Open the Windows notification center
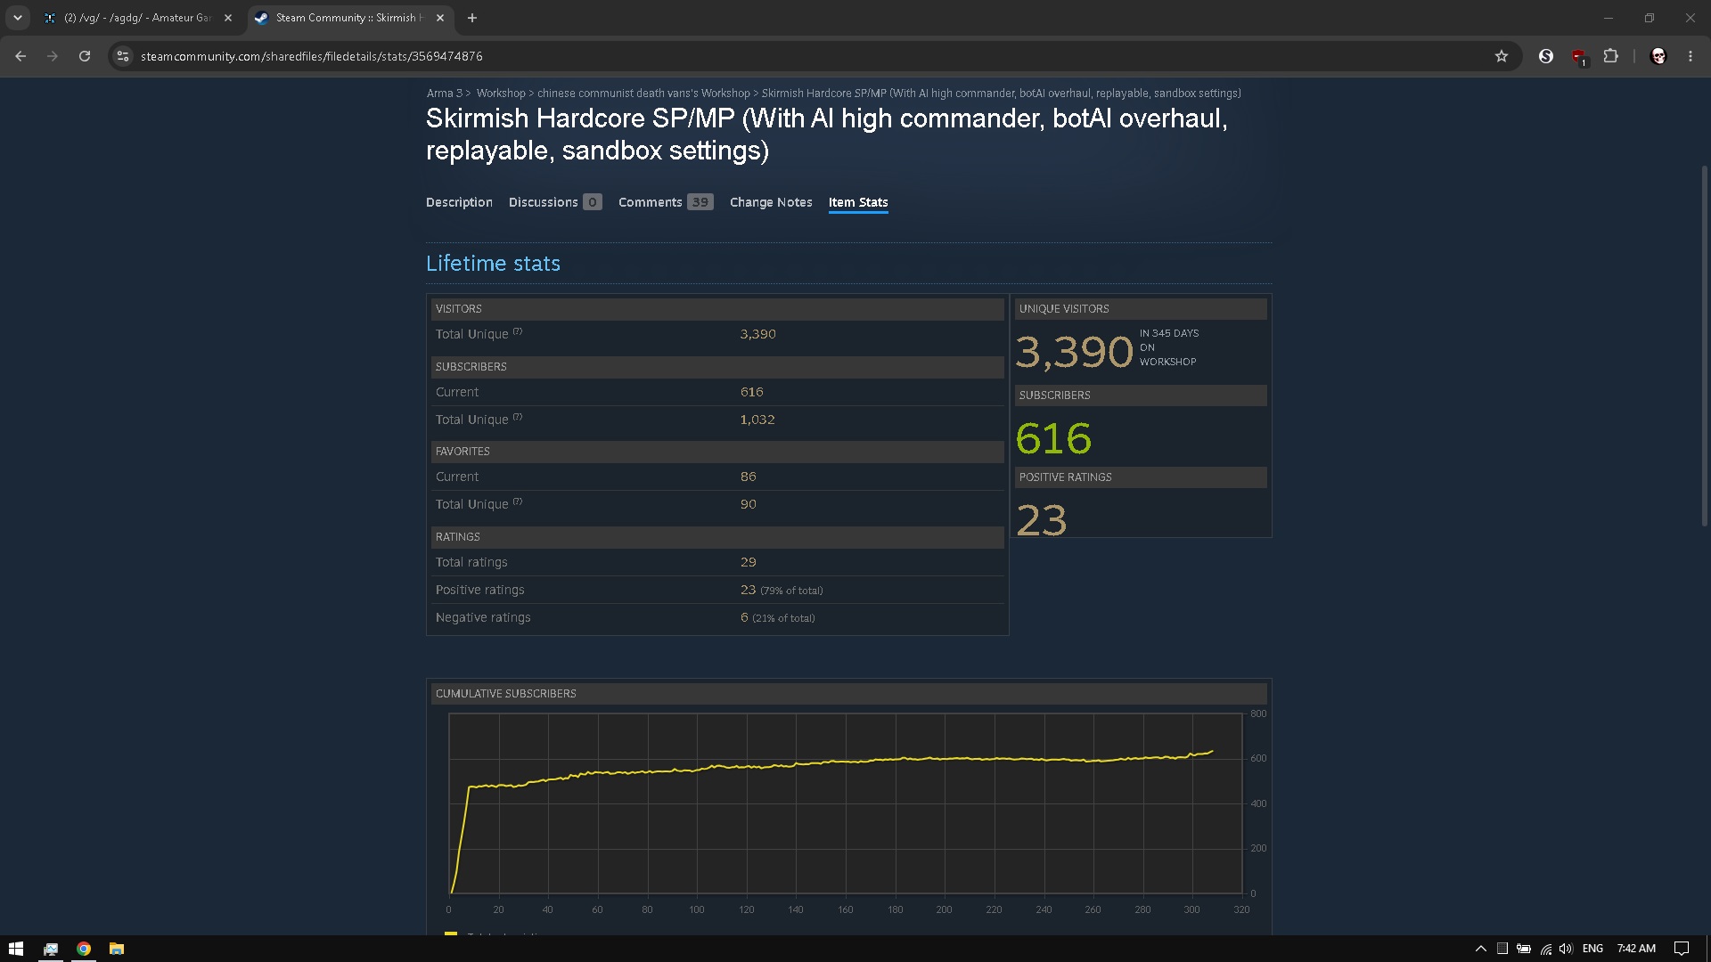1711x962 pixels. pos(1682,949)
